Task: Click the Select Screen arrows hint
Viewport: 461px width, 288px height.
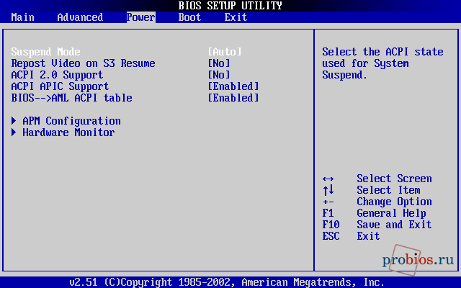Action: [328, 179]
